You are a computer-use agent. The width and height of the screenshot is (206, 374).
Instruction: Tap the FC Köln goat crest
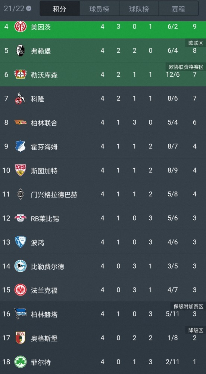coord(21,98)
